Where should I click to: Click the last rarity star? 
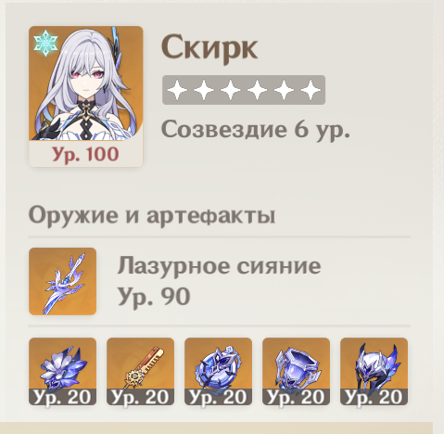(311, 90)
